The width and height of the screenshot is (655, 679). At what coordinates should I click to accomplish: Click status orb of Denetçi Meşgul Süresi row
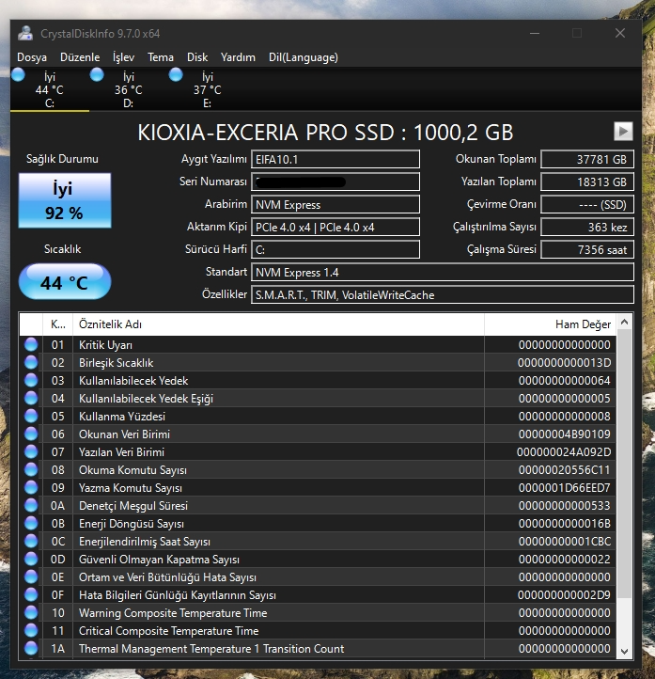point(31,505)
